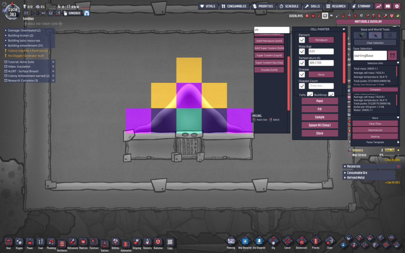Click the Spawn All (Slow) button

pyautogui.click(x=320, y=125)
